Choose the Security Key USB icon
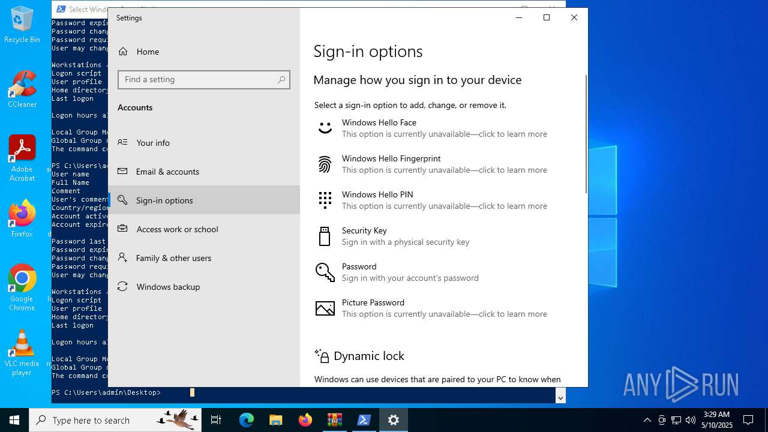The width and height of the screenshot is (768, 432). [325, 236]
